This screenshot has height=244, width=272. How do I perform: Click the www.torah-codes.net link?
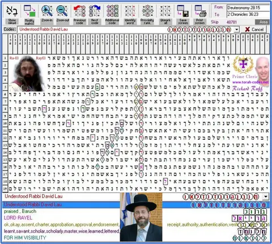click(x=250, y=82)
